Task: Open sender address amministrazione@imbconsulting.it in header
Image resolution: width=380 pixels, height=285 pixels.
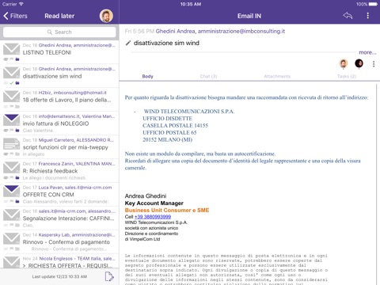Action: 241,31
